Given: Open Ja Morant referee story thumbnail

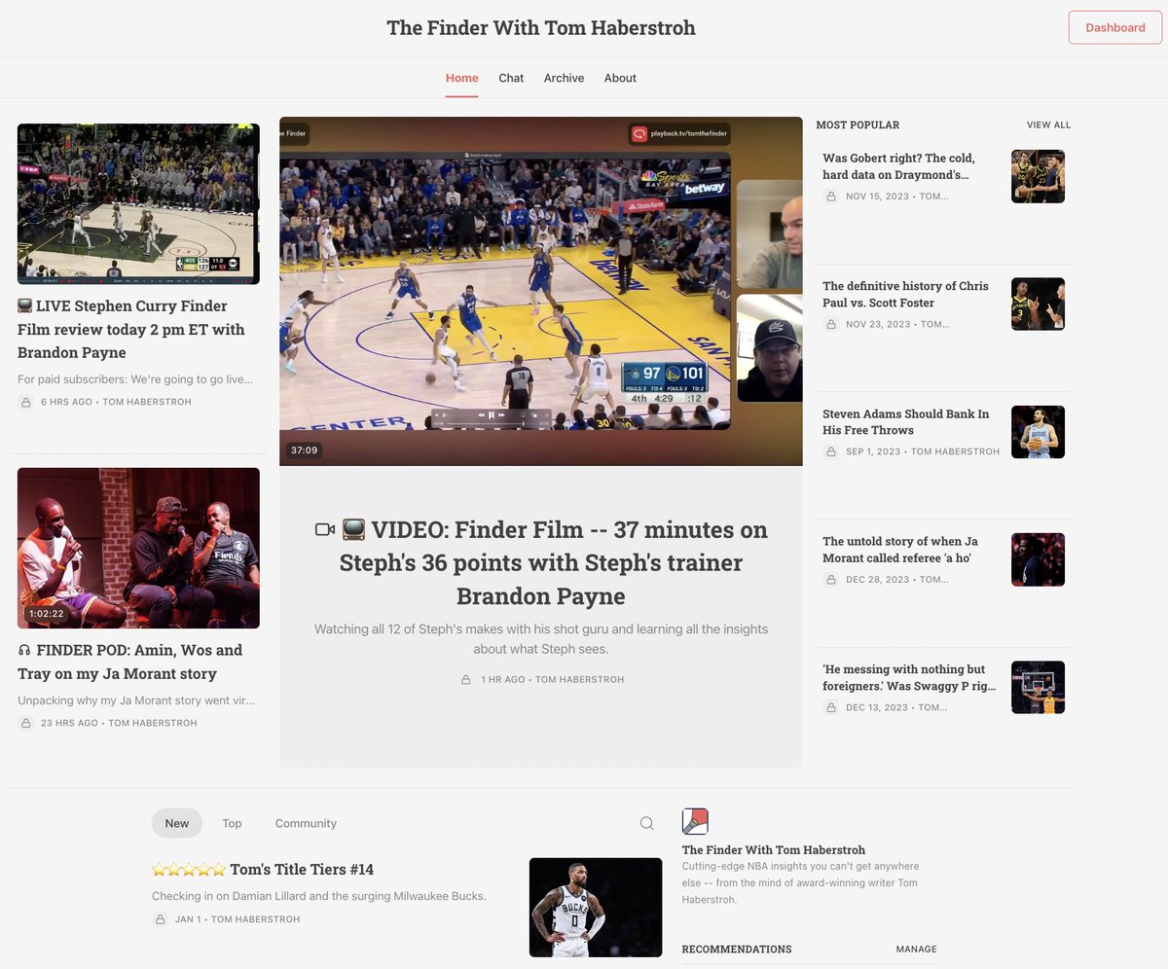Looking at the screenshot, I should pyautogui.click(x=1038, y=559).
